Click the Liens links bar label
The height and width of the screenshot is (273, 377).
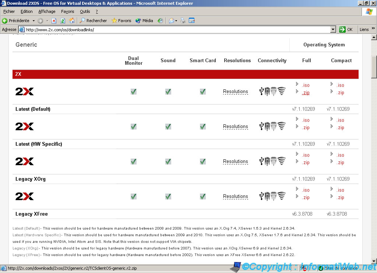click(364, 29)
